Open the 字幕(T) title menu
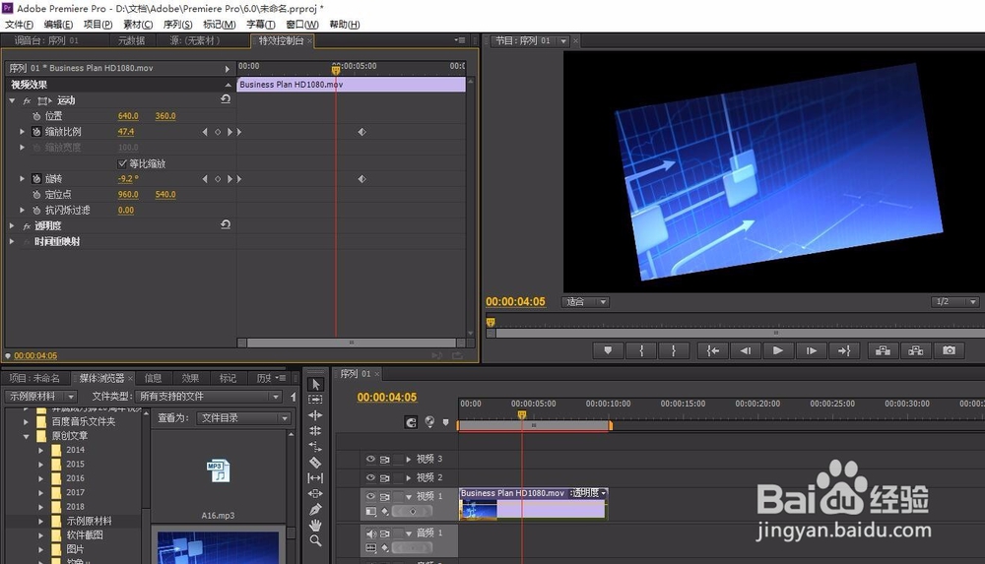985x564 pixels. [260, 25]
